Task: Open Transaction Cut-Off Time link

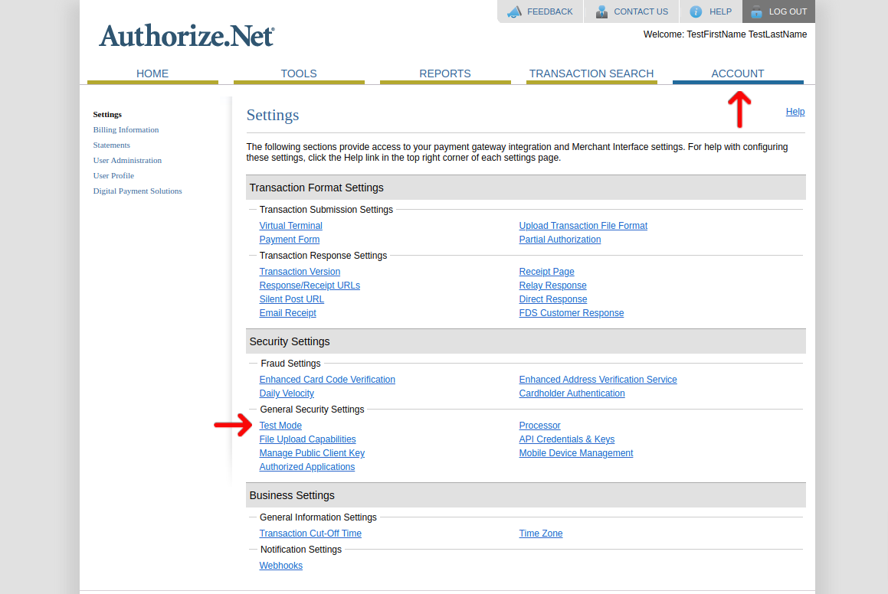Action: tap(310, 534)
